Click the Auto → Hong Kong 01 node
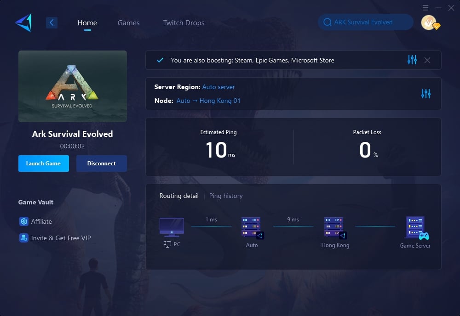The image size is (460, 316). (208, 101)
